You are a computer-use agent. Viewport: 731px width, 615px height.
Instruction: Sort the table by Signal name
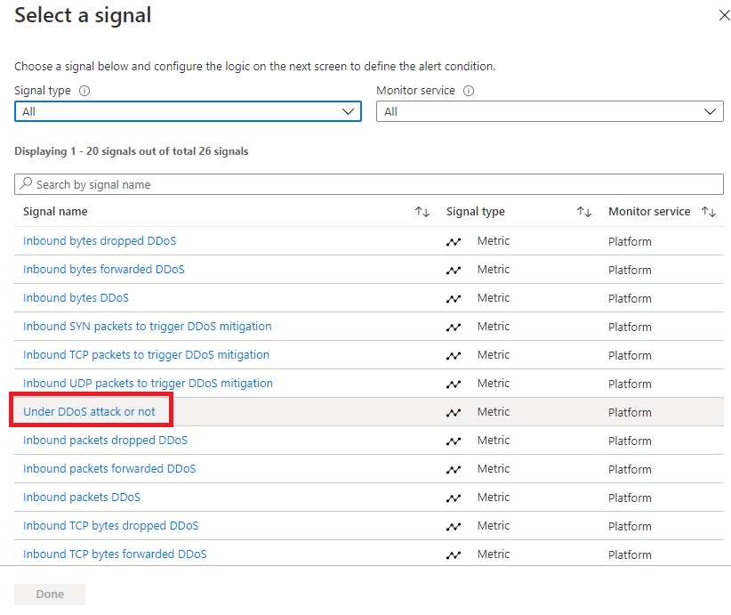point(422,212)
